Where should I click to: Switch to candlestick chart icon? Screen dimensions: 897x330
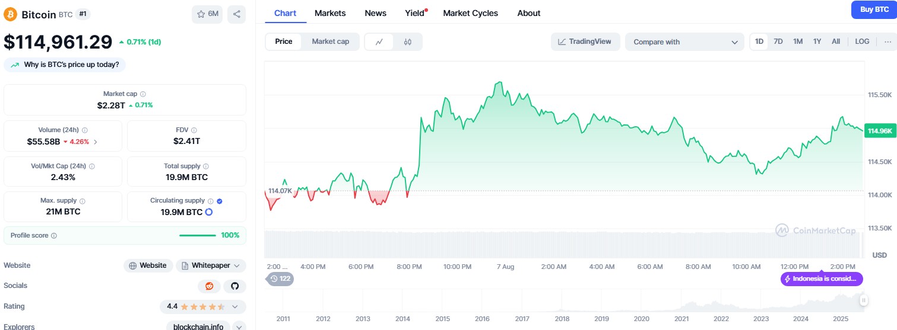coord(407,41)
